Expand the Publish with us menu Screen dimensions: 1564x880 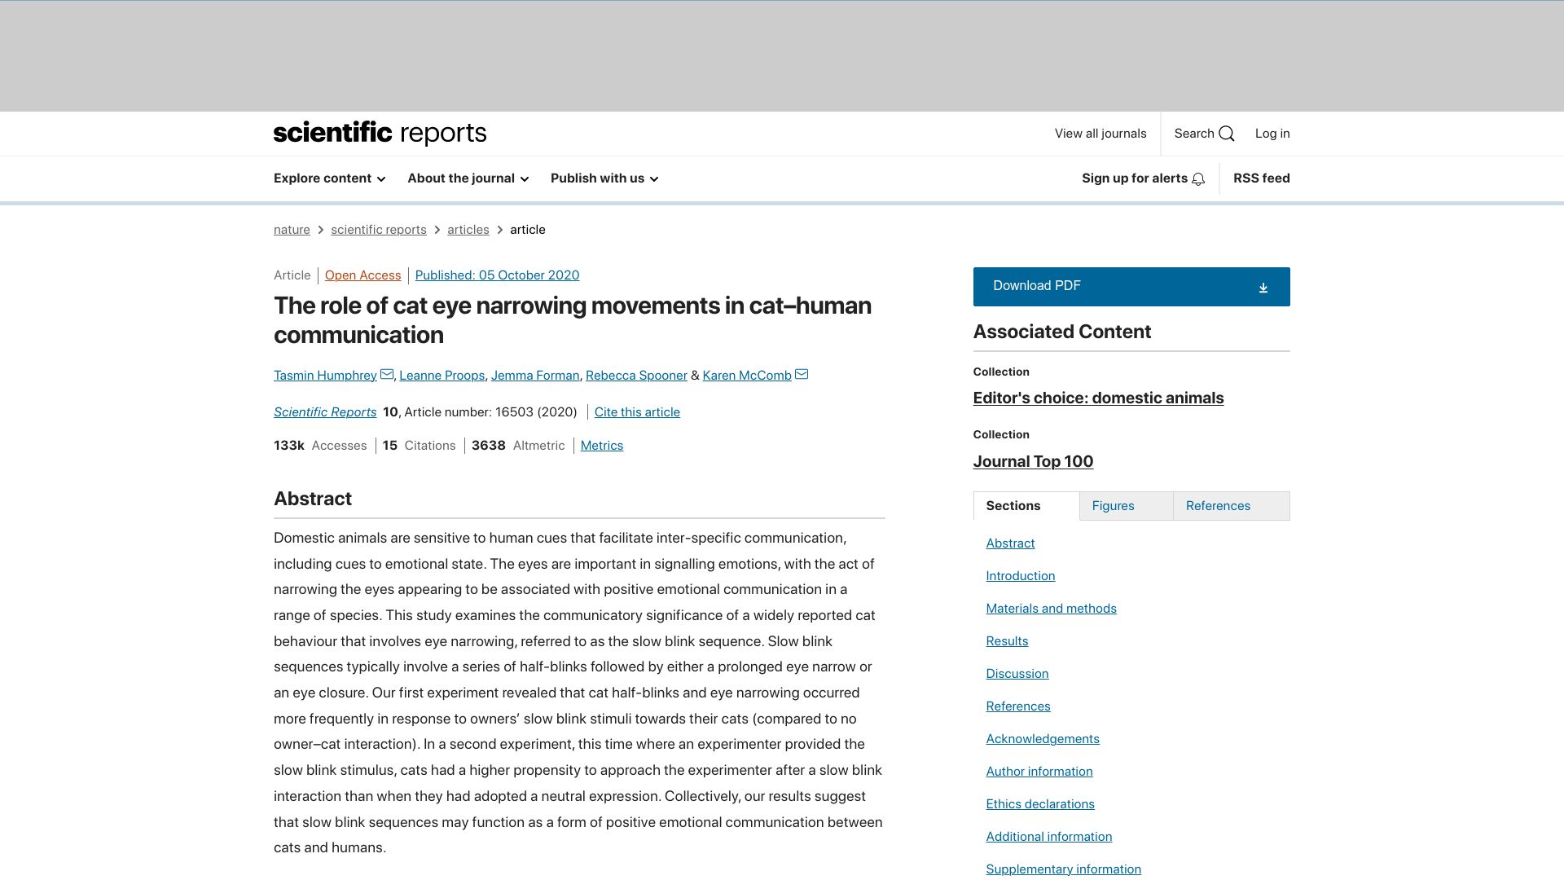pos(604,178)
